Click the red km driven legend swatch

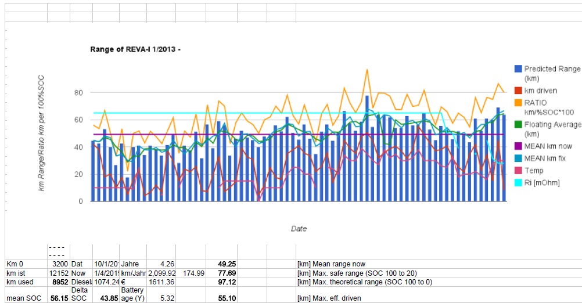point(519,91)
